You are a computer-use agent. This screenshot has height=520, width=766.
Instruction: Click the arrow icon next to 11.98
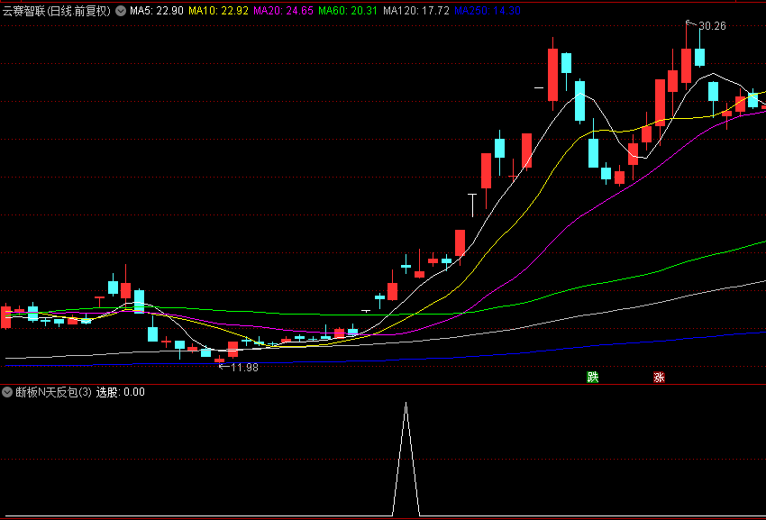[x=223, y=367]
